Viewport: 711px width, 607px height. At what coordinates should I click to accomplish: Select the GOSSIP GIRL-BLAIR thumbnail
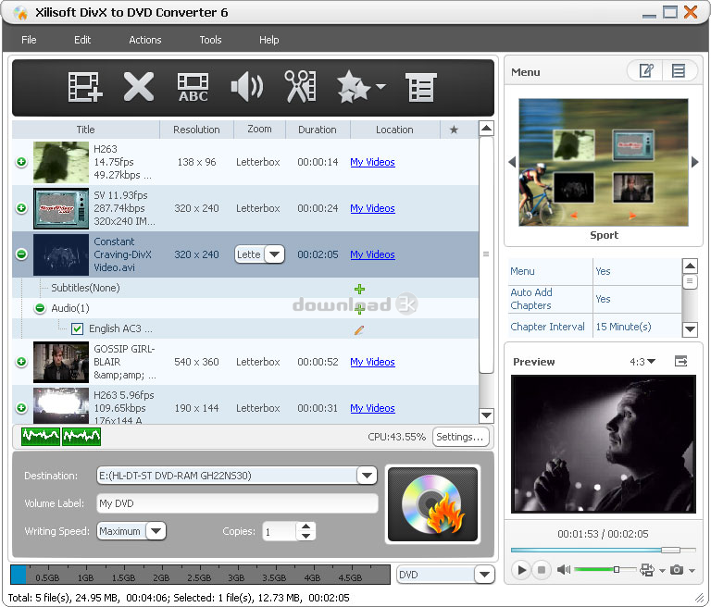pos(61,362)
